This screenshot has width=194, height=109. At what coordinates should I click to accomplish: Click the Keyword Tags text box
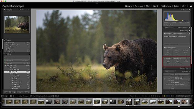click(x=177, y=39)
